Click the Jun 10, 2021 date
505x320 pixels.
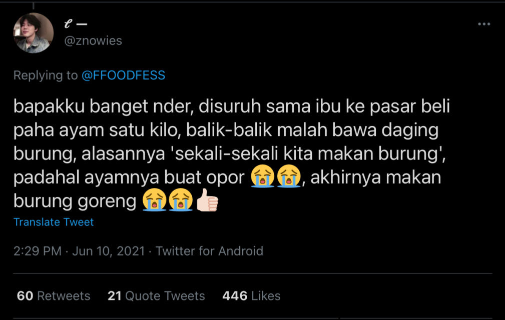click(x=108, y=251)
